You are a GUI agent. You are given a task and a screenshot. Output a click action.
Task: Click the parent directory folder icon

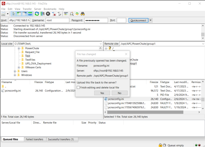coord(3,87)
